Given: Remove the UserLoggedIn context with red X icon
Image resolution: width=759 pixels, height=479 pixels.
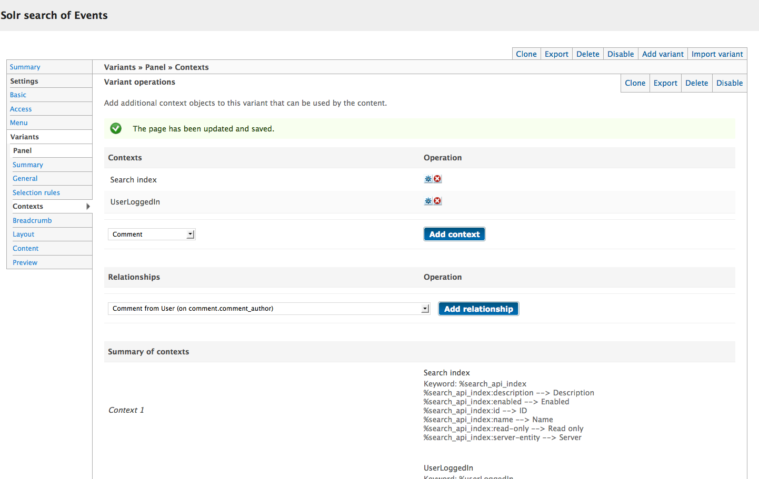Looking at the screenshot, I should point(436,201).
